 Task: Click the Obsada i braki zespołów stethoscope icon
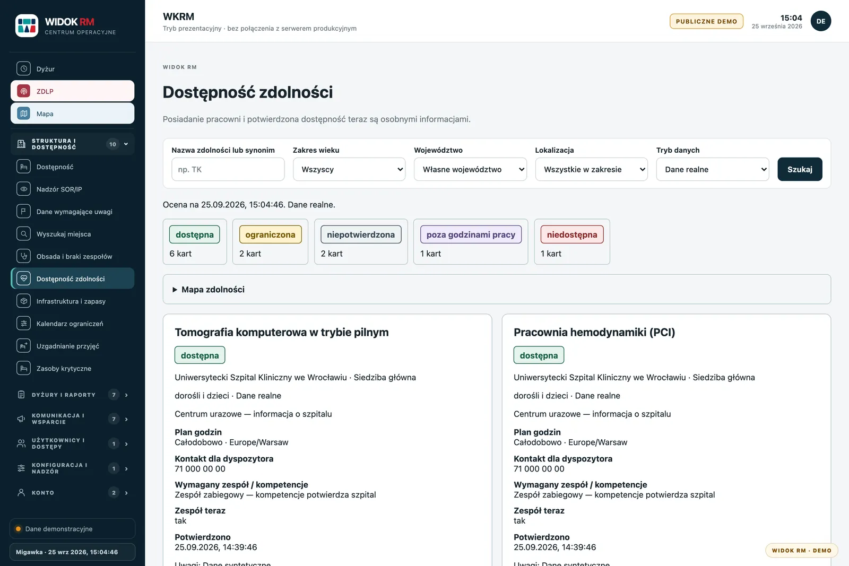click(x=23, y=256)
